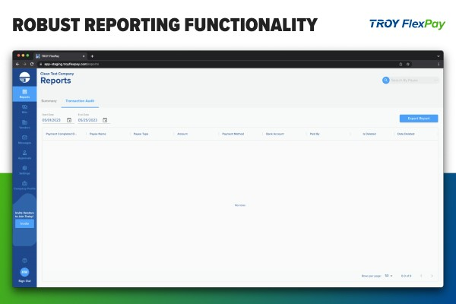
Task: Sort by Is Deleted column header
Action: 369,134
